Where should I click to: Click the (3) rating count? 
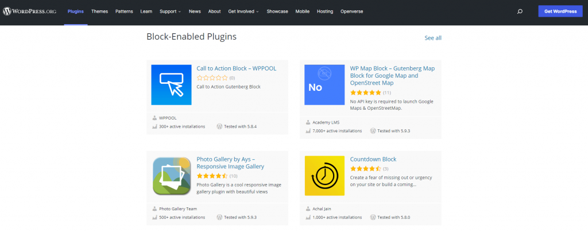[x=385, y=169]
